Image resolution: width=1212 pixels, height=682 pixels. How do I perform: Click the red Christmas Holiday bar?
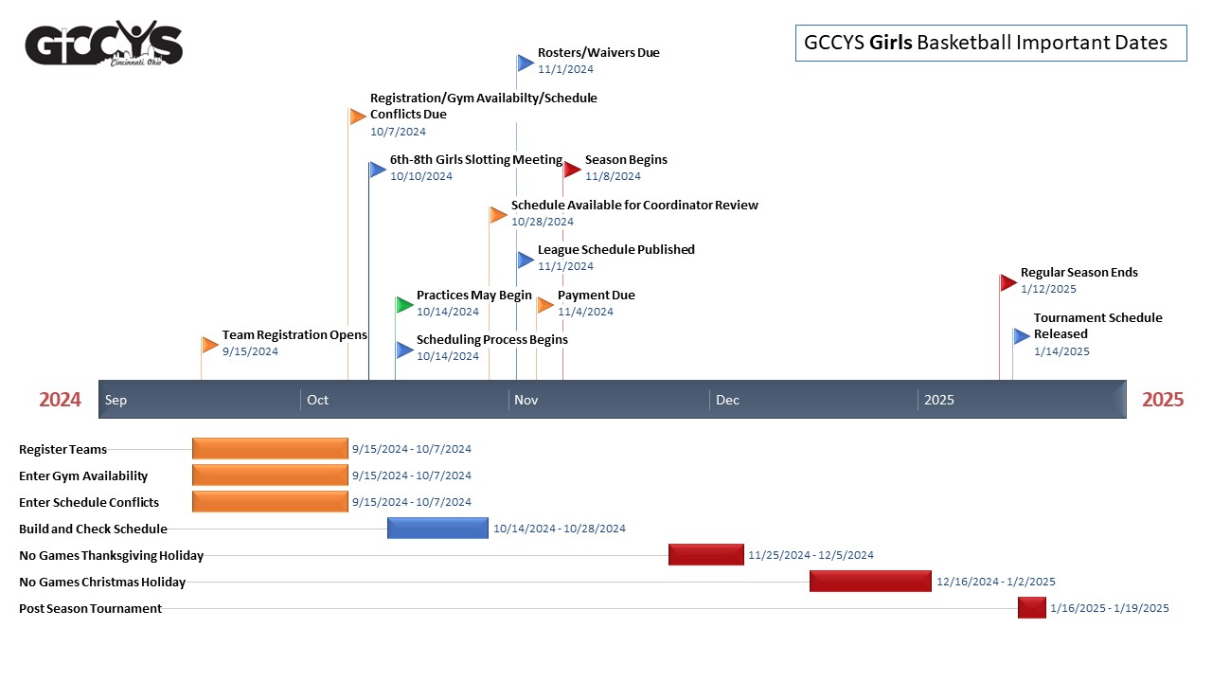click(x=870, y=582)
